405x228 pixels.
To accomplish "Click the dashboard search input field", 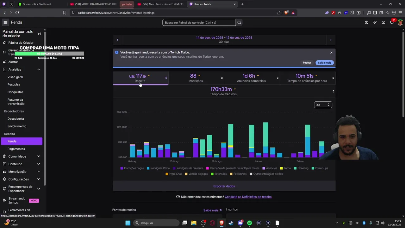I will tap(199, 22).
